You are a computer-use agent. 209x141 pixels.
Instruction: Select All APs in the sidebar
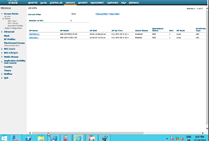pos(7,16)
